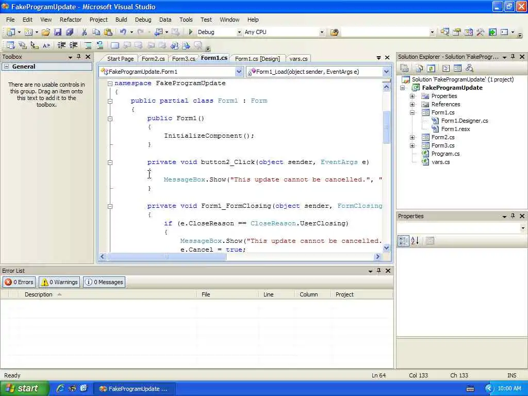Click the Open File folder icon
Screen dimensions: 528x396
46,32
